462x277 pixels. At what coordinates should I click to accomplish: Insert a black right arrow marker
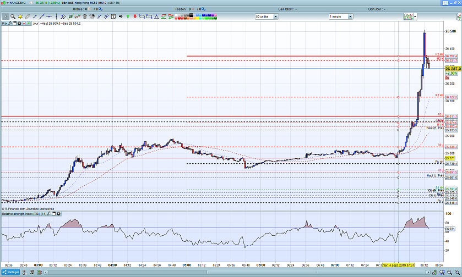coord(121,16)
